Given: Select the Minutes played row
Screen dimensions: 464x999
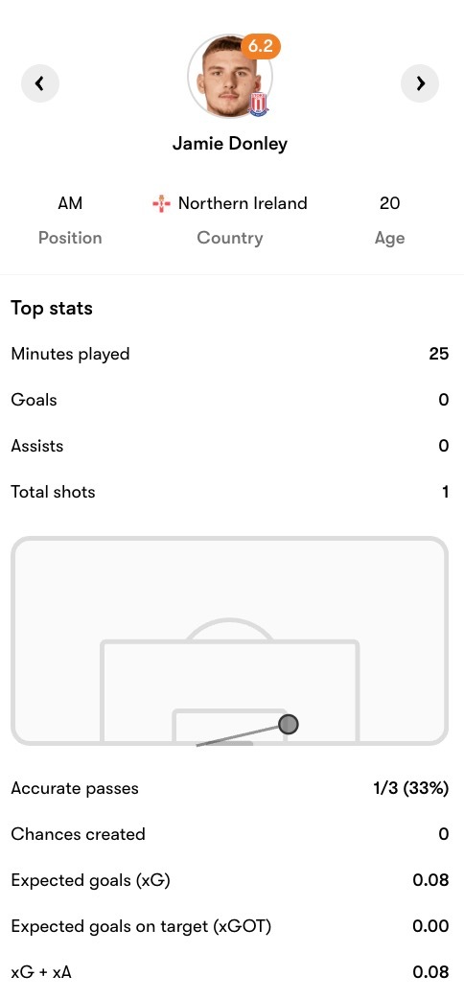Looking at the screenshot, I should [229, 354].
